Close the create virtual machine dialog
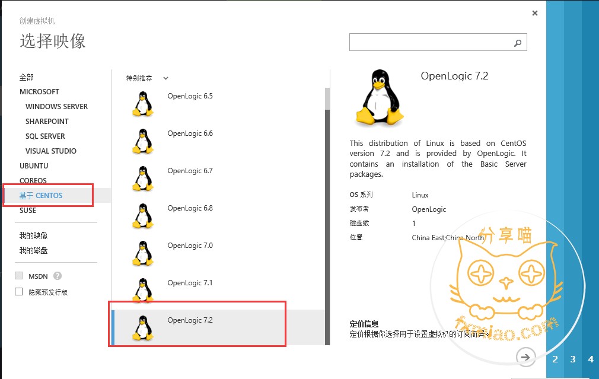This screenshot has height=379, width=599. [x=535, y=13]
